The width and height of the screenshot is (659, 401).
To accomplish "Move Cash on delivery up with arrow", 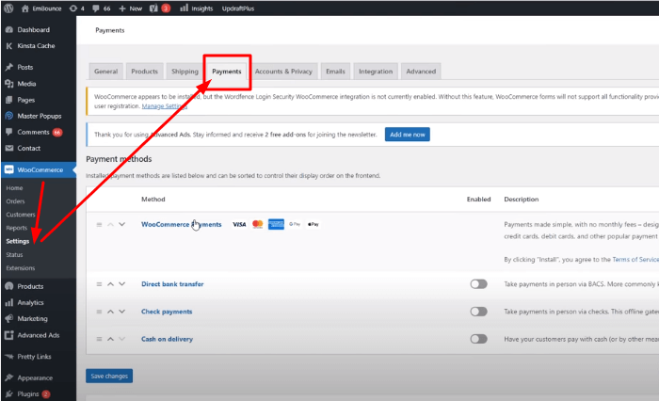I will click(110, 339).
